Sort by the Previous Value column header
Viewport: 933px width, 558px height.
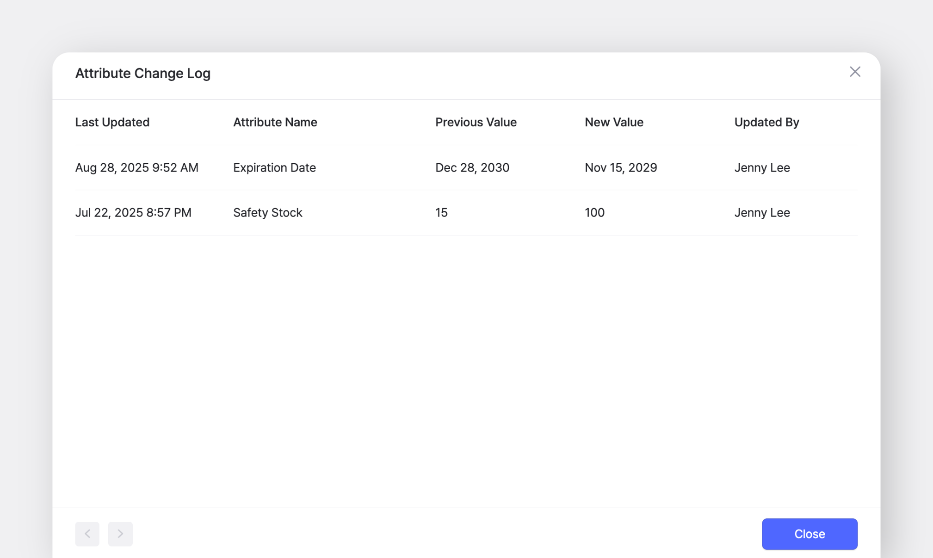point(475,122)
